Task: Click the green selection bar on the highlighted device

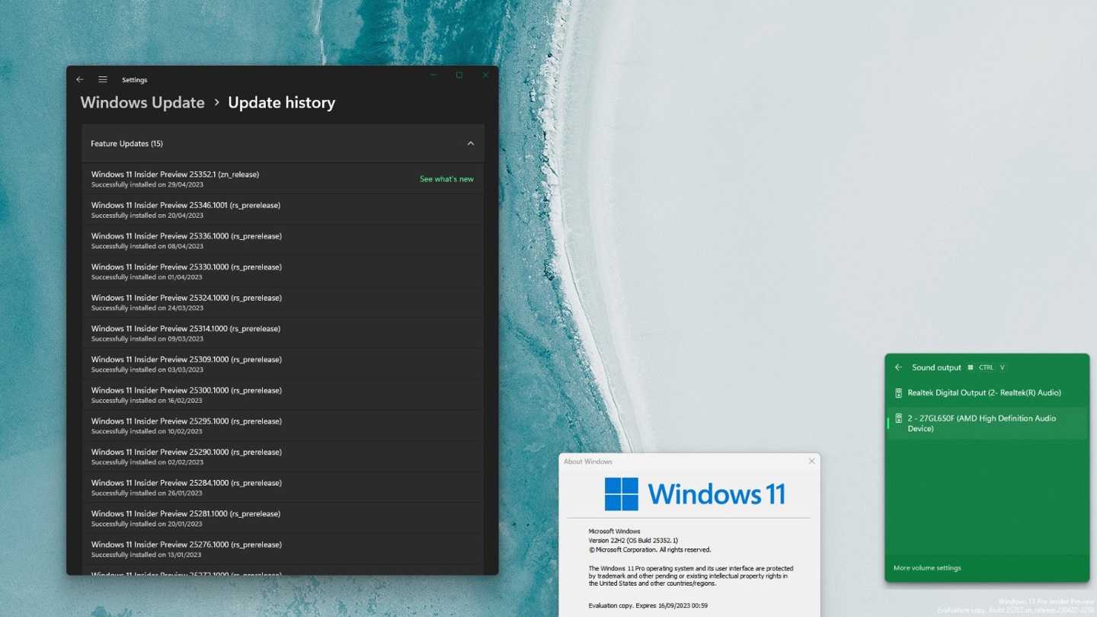Action: click(x=887, y=423)
